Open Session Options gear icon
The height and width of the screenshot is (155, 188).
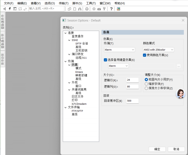point(94,9)
